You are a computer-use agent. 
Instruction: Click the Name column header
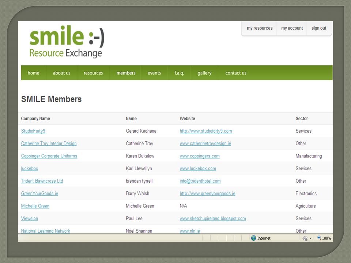(x=131, y=118)
